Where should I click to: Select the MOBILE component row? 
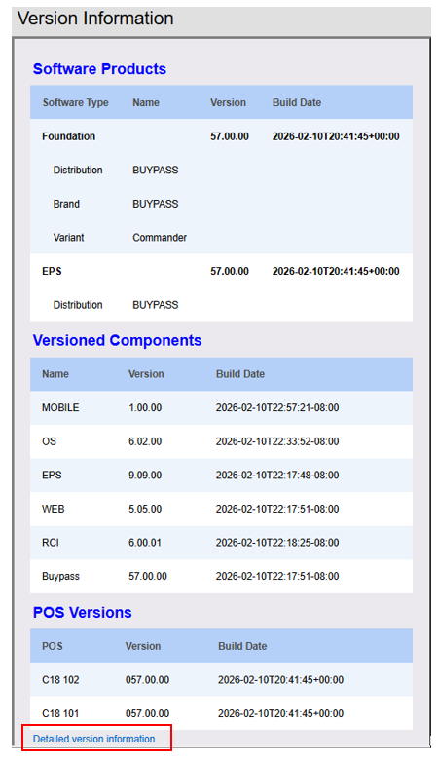click(x=221, y=407)
